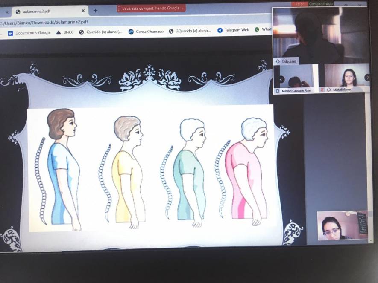Open the BNCC Drive bookmark
This screenshot has width=378, height=283.
(x=65, y=32)
